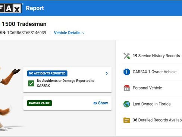Click the blue 1-Owner badge icon
Image resolution: width=182 pixels, height=137 pixels.
pyautogui.click(x=127, y=72)
